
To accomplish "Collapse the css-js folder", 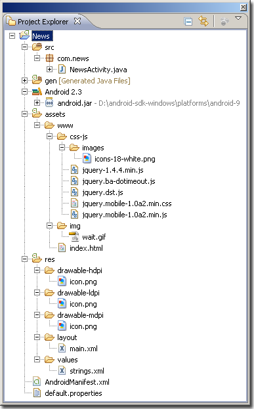I will point(49,136).
